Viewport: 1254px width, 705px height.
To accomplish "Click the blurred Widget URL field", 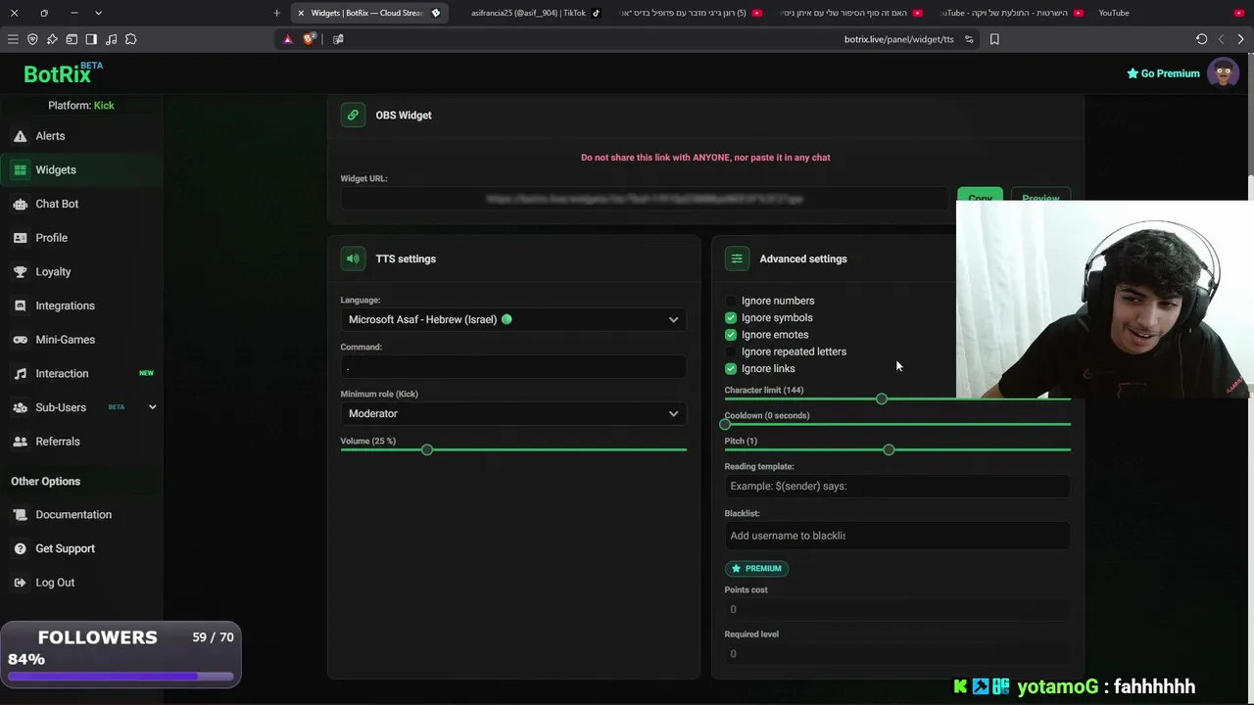I will tap(645, 199).
